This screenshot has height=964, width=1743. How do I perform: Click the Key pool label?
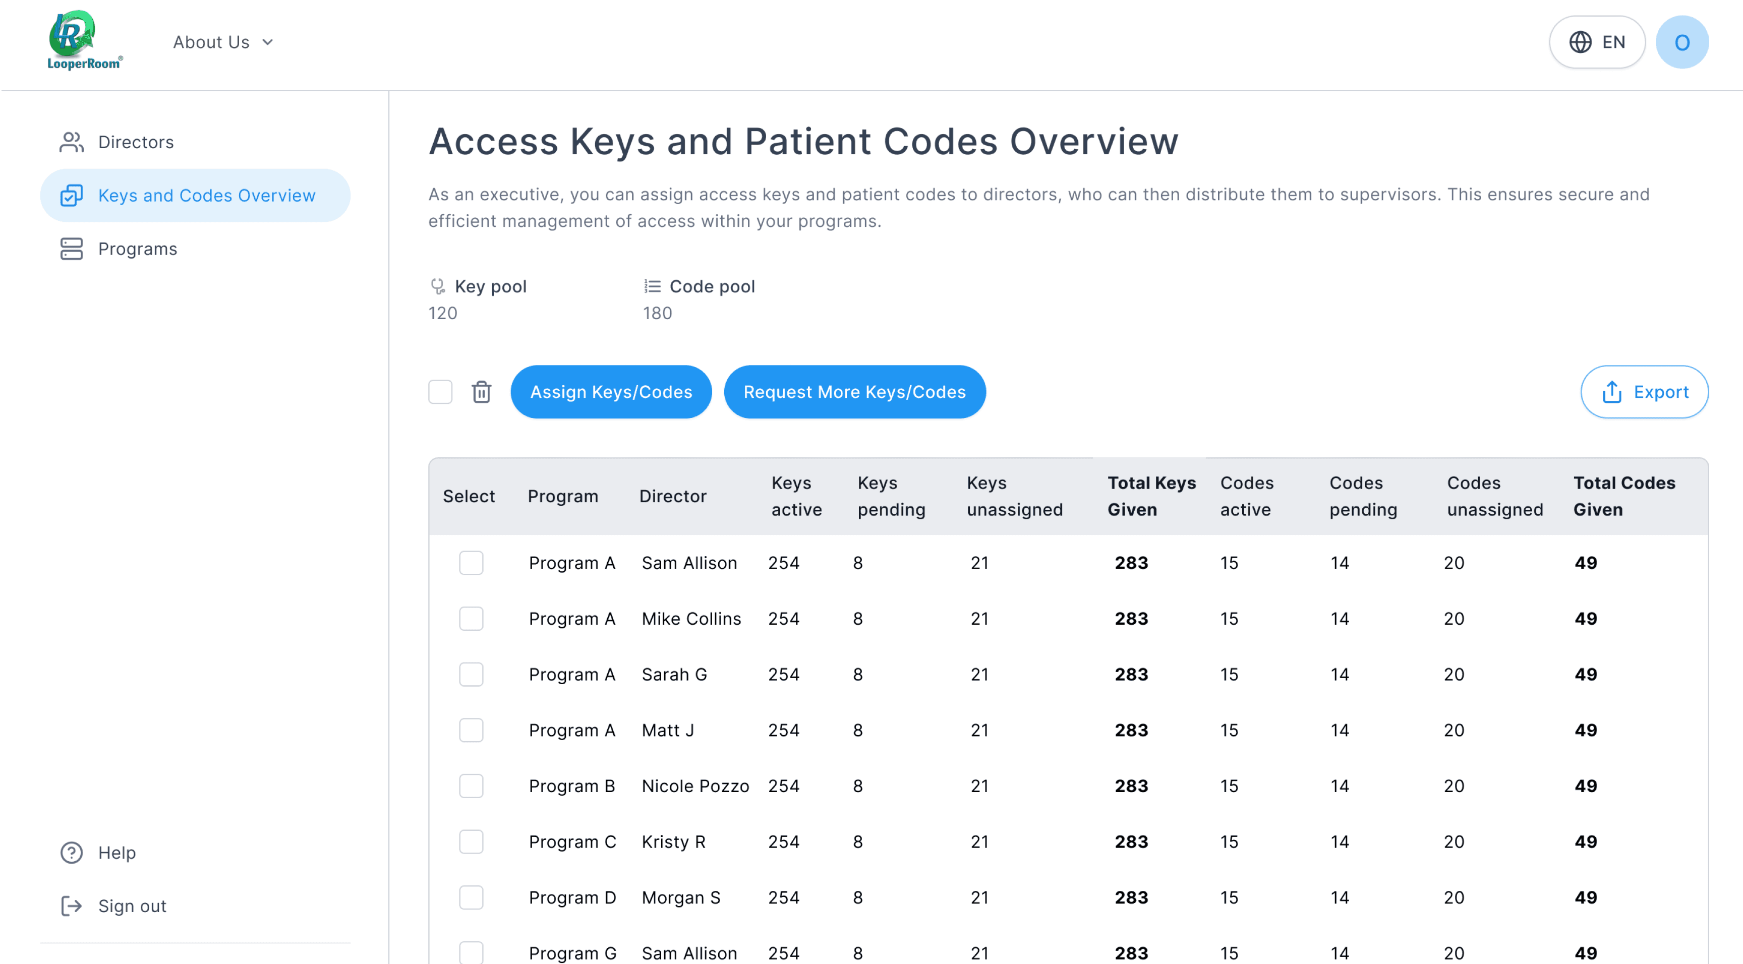[x=491, y=286]
